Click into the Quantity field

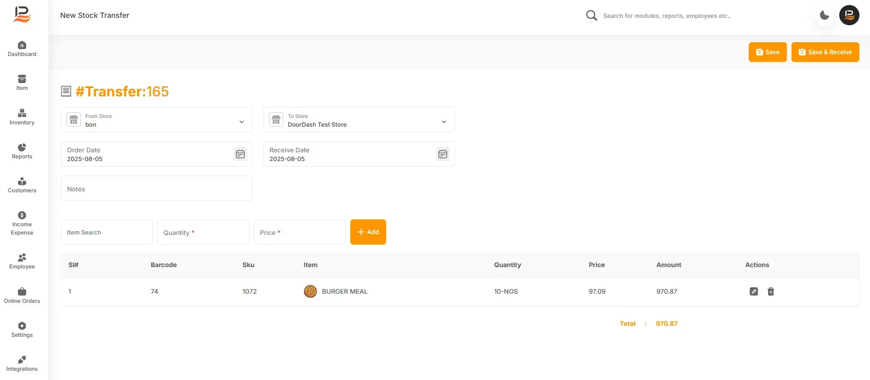203,232
